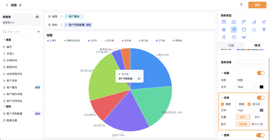Screen dimensions: 270x140
Task: Select the radar chart type icon
Action: 224,30
